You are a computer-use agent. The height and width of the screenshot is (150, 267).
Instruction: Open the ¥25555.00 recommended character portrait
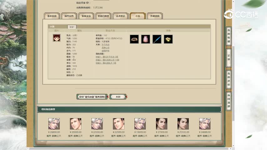pyautogui.click(x=183, y=124)
